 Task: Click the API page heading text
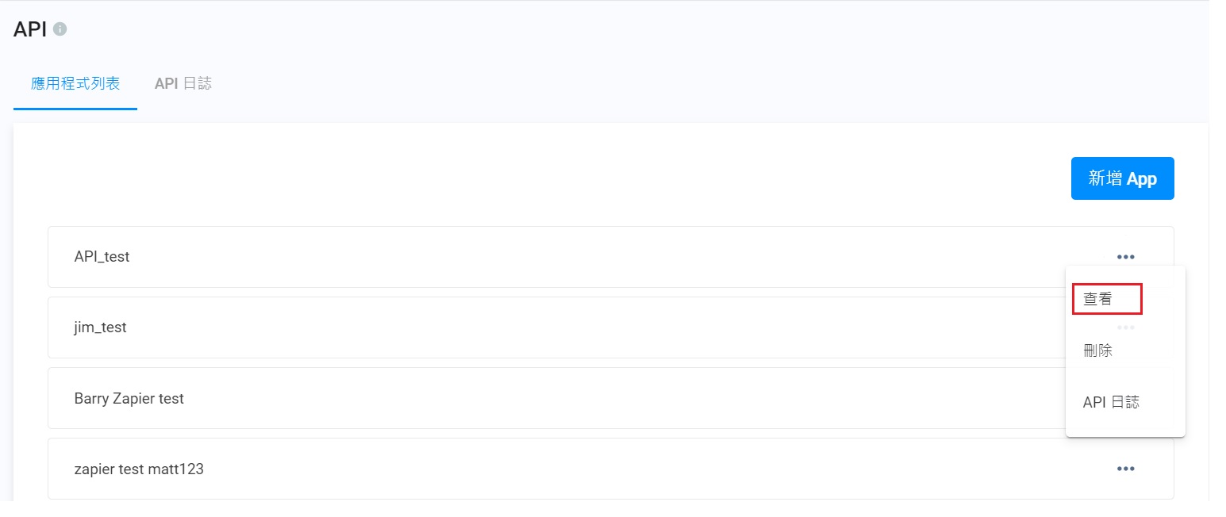tap(30, 30)
